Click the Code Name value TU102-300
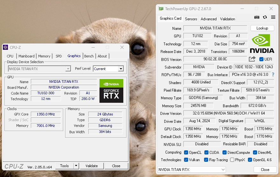This screenshot has height=177, width=280. pyautogui.click(x=46, y=93)
